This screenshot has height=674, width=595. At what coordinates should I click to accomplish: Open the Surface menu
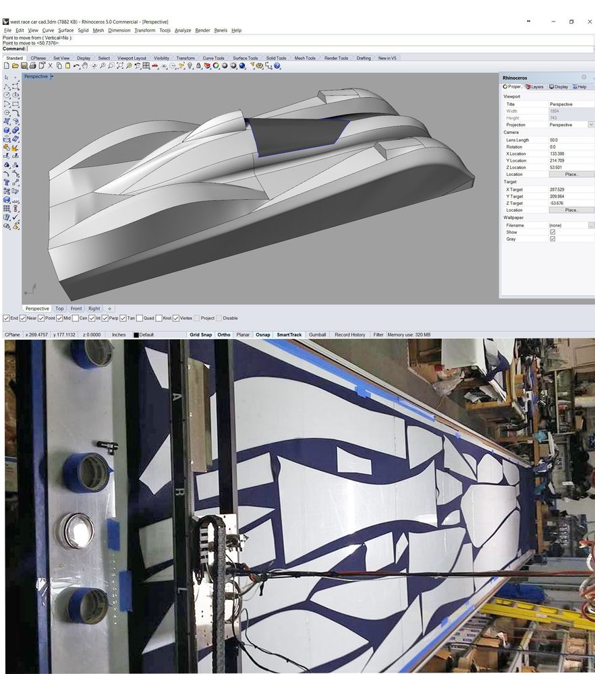coord(65,30)
